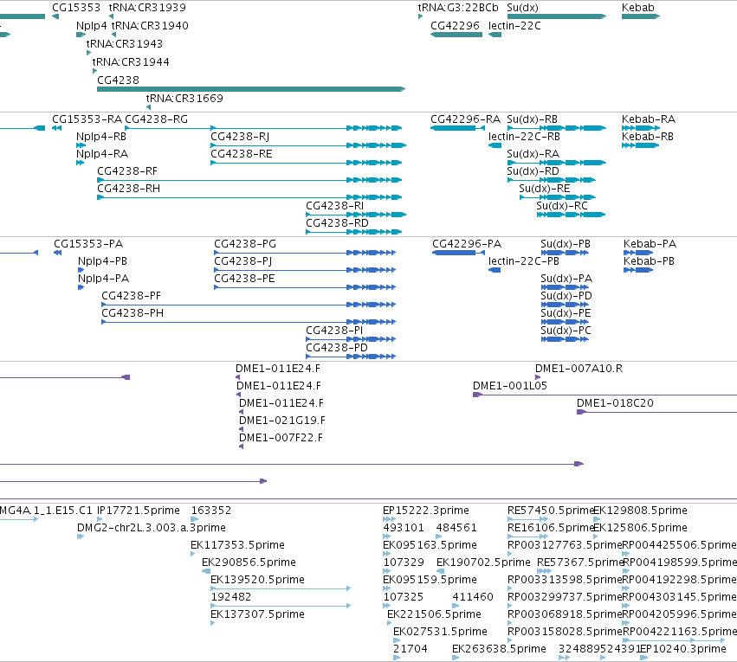Image resolution: width=737 pixels, height=662 pixels.
Task: Select the CG4238-PG protein label
Action: pos(245,244)
